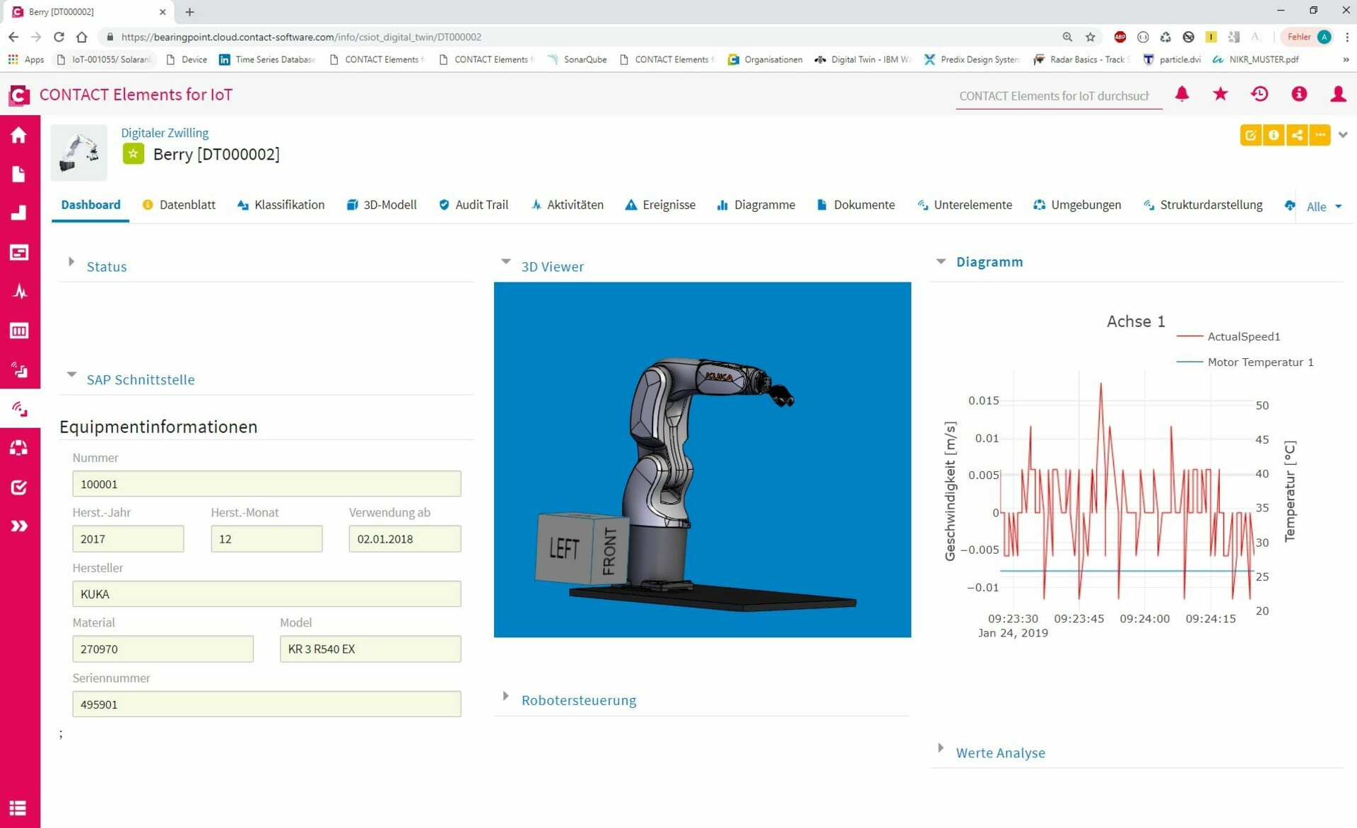Click the Digitaler Zwilling breadcrumb link

pos(164,133)
